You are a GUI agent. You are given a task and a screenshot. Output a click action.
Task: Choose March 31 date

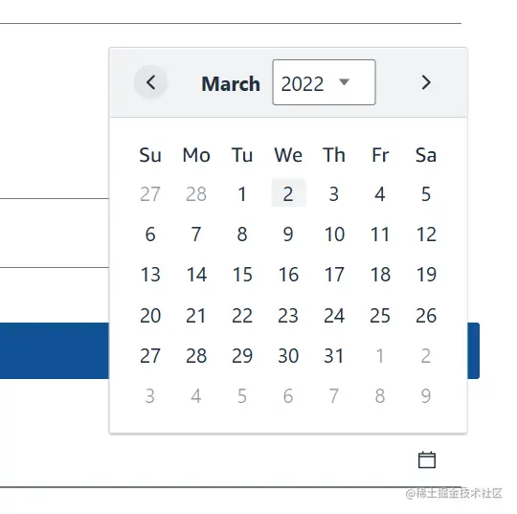[x=334, y=355]
